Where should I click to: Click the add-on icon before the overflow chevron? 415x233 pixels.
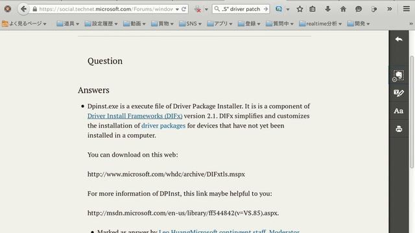point(373,9)
